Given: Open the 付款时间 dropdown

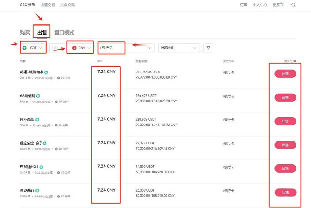Looking at the screenshot, I should point(179,48).
